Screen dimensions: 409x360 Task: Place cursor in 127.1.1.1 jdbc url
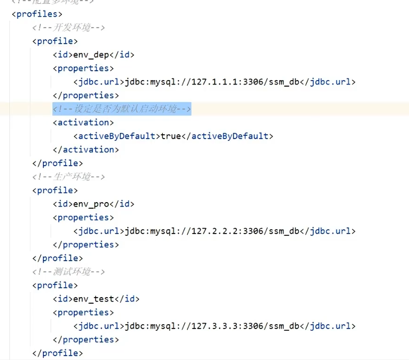pyautogui.click(x=213, y=82)
